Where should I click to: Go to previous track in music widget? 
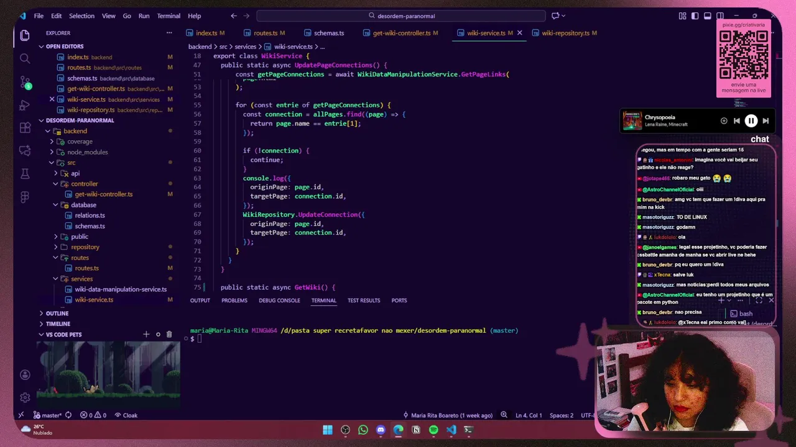736,121
